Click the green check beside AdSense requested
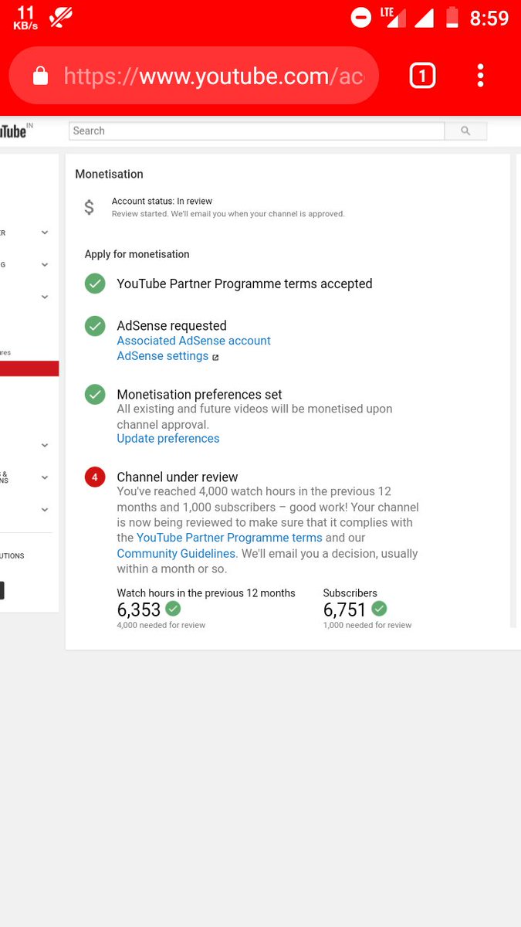 click(95, 326)
